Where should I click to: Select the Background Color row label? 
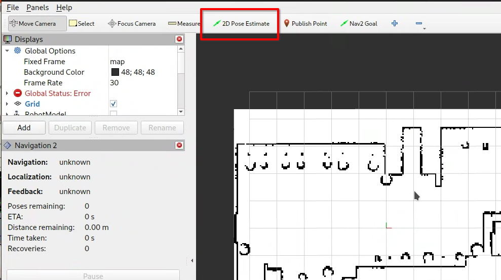[x=54, y=72]
